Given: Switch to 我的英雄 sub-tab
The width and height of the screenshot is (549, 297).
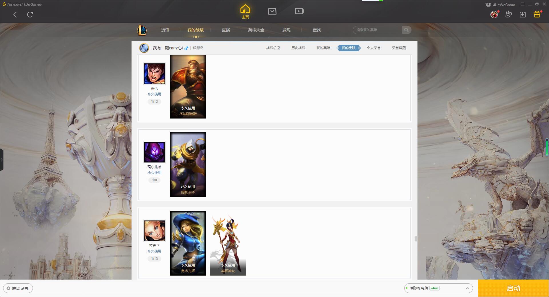Looking at the screenshot, I should point(323,48).
